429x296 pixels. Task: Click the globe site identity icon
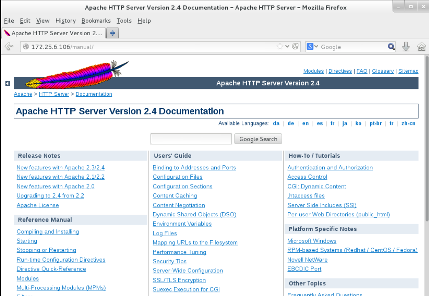click(x=26, y=47)
